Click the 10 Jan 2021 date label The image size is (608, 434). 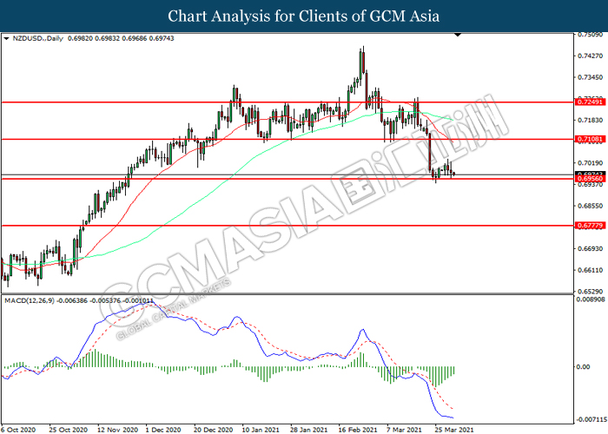point(261,430)
